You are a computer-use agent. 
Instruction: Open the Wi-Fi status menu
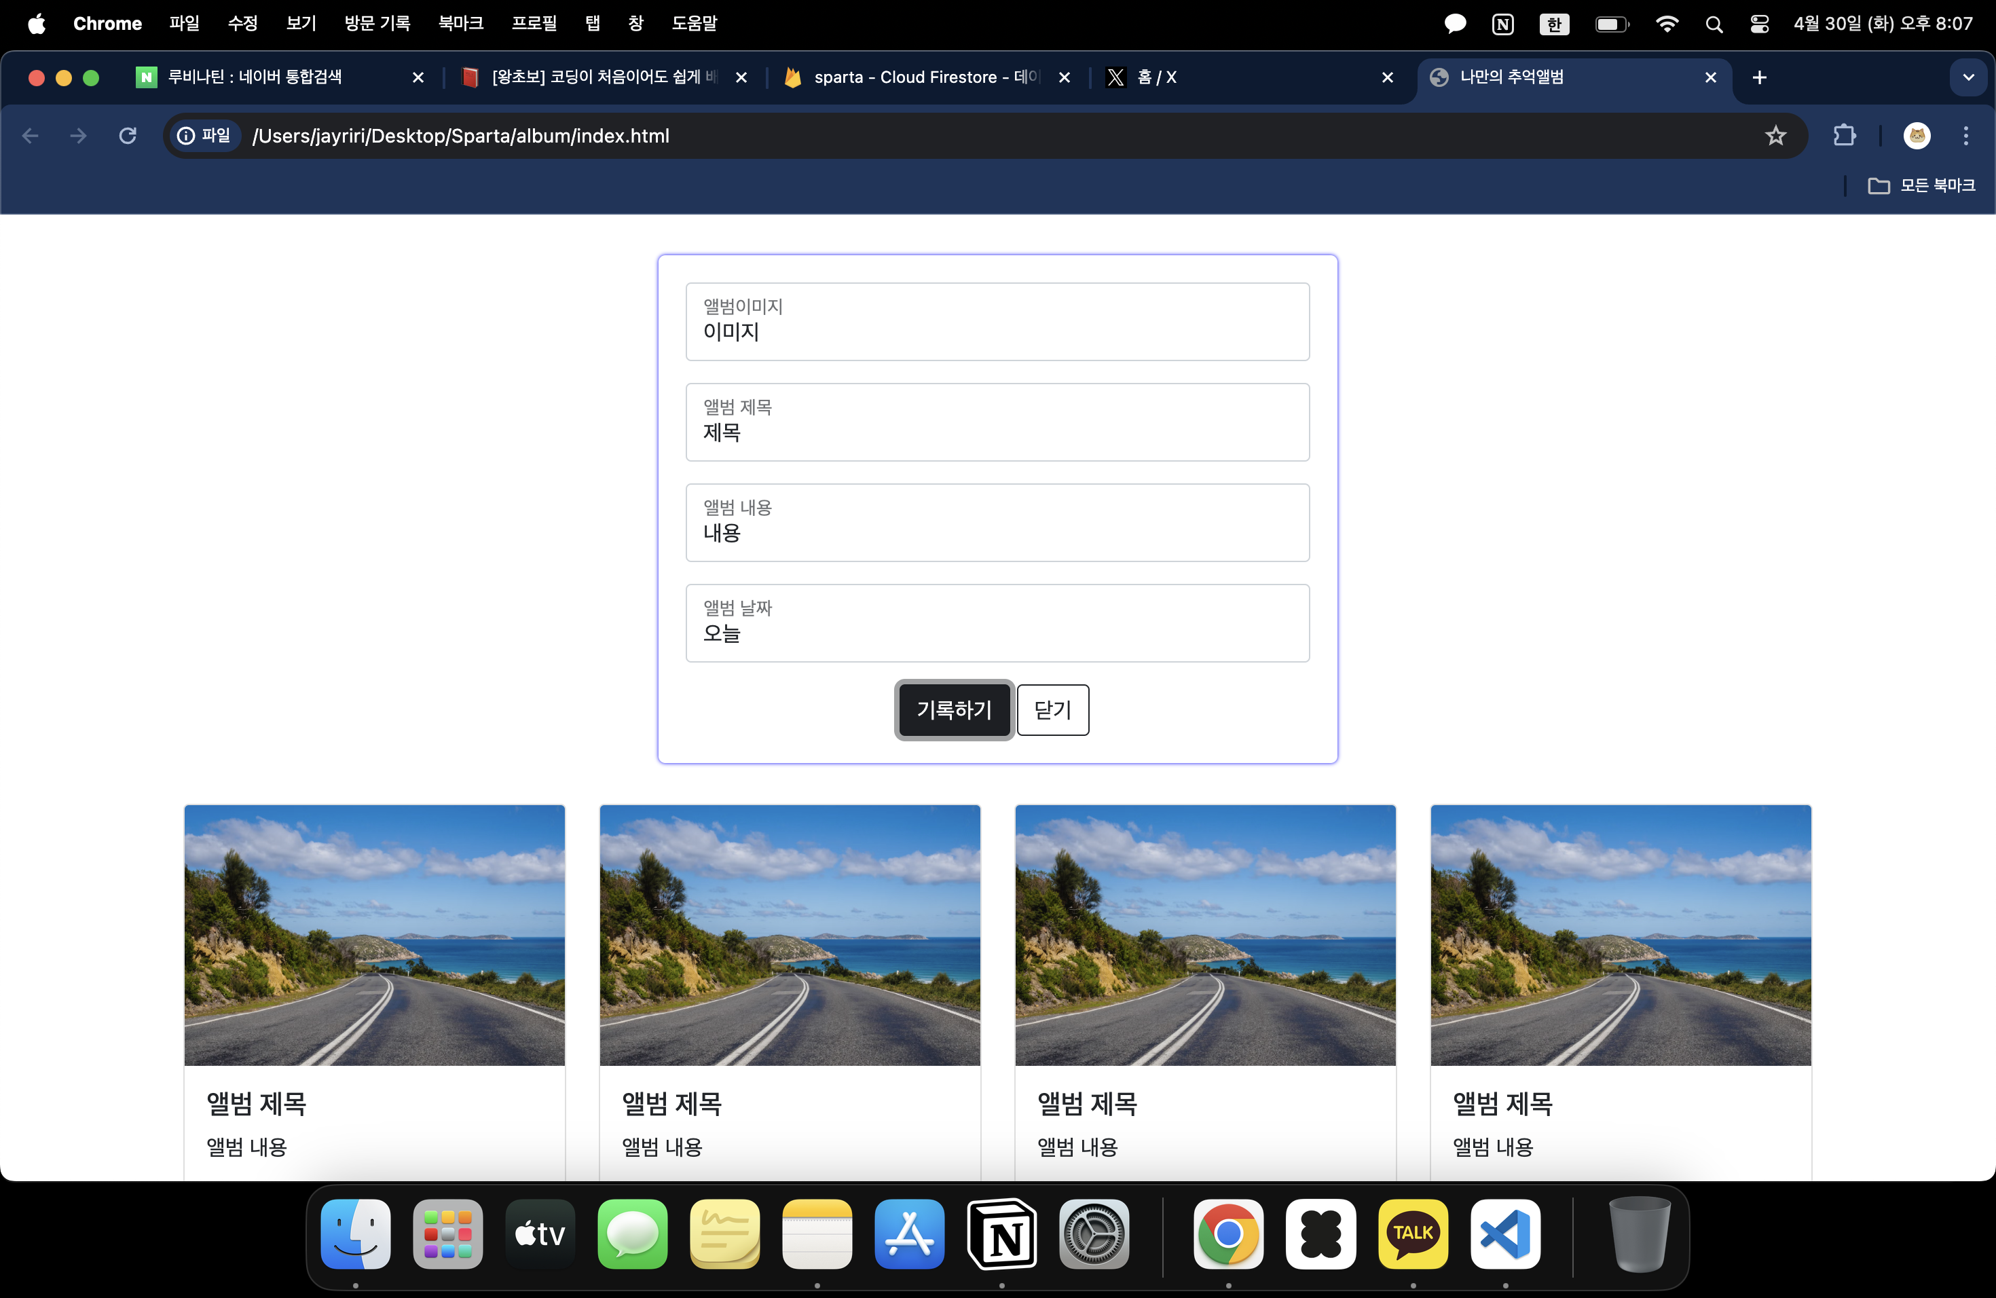[x=1667, y=24]
